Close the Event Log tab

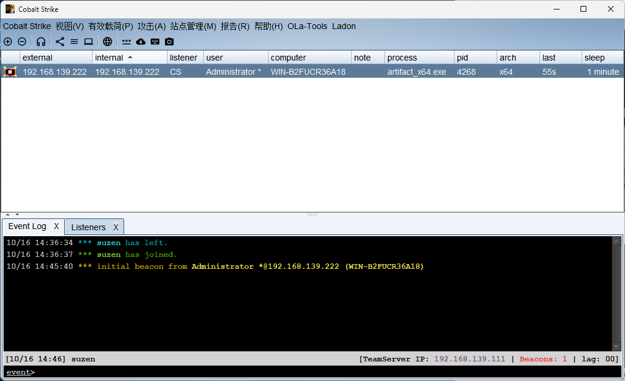click(x=56, y=227)
